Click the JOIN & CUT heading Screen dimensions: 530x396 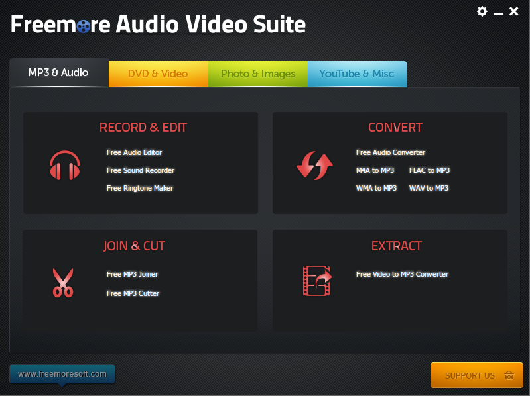[134, 246]
